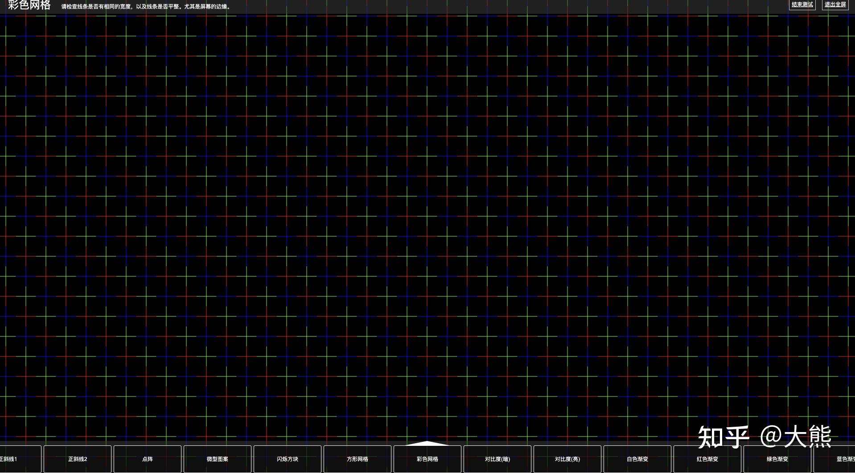Click the 退出全屏 button
855x473 pixels.
(x=835, y=5)
